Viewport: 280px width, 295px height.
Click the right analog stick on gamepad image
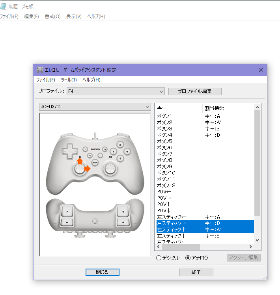coord(110,169)
